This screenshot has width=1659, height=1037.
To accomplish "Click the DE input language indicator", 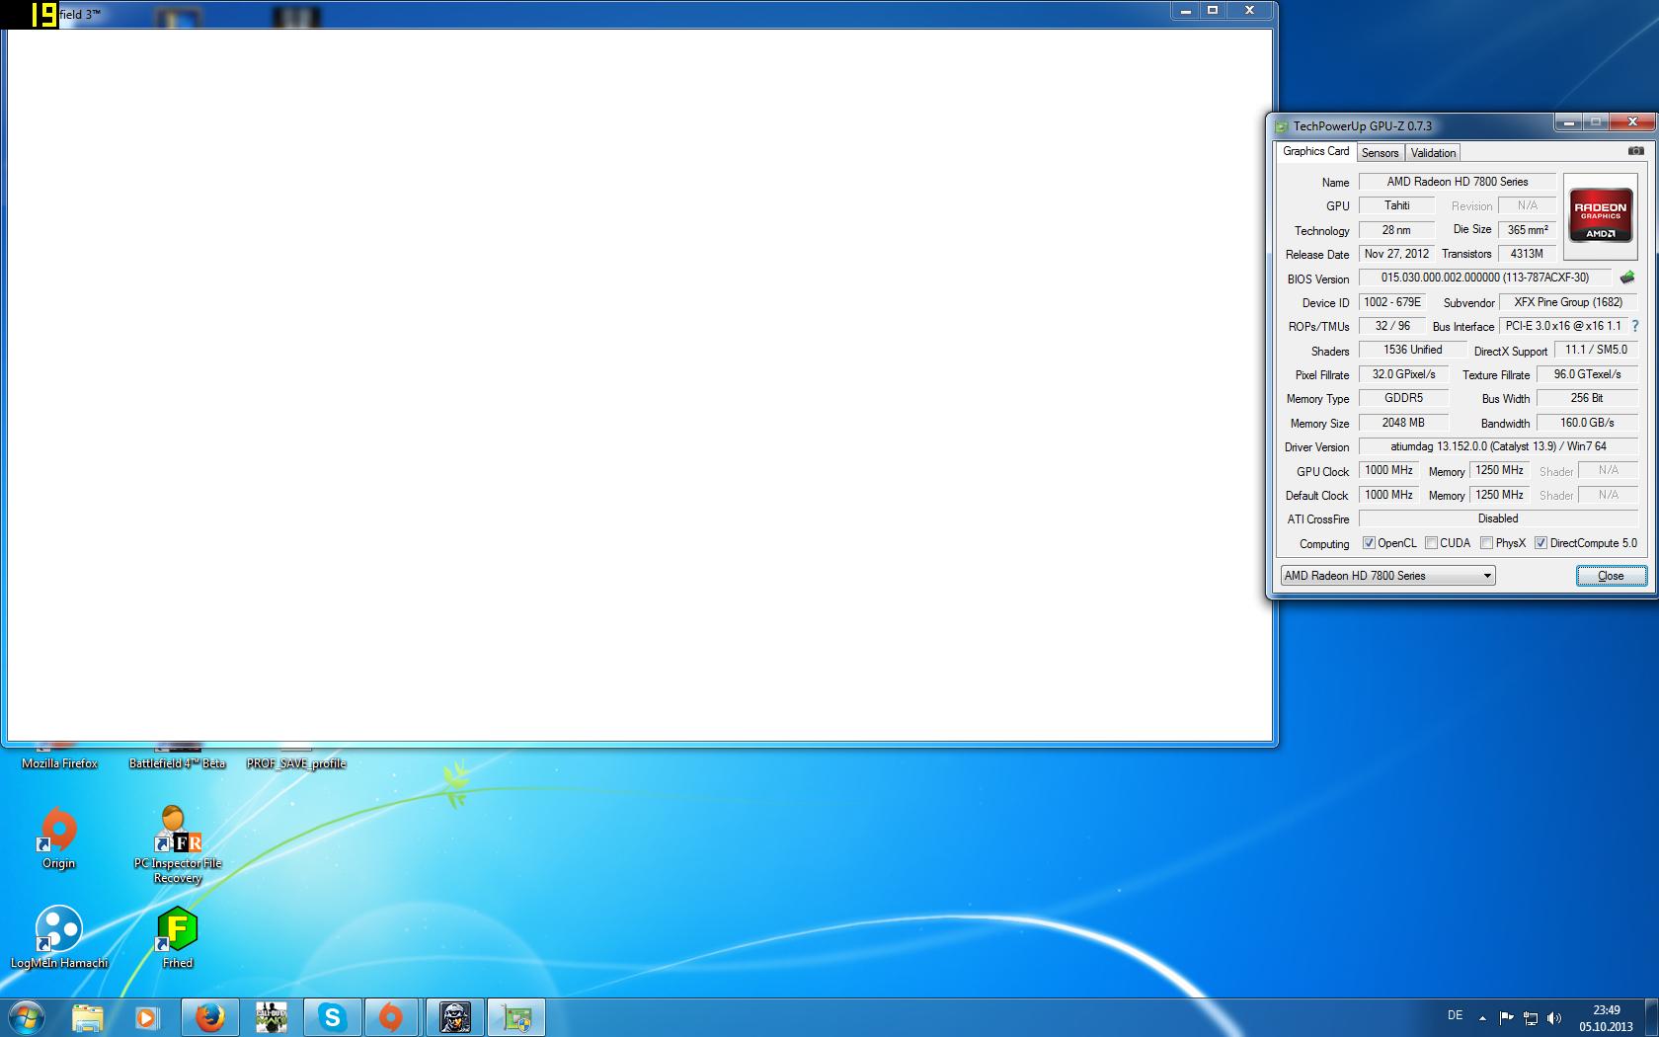I will tap(1455, 1015).
